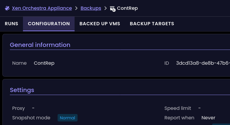Open the Xen Orchestra Appliance breadcrumb link
This screenshot has height=125, width=230.
coord(42,8)
